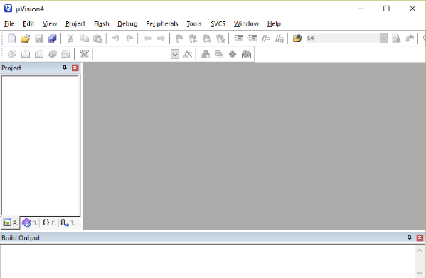Toggle the pin on the Project panel

coord(65,68)
